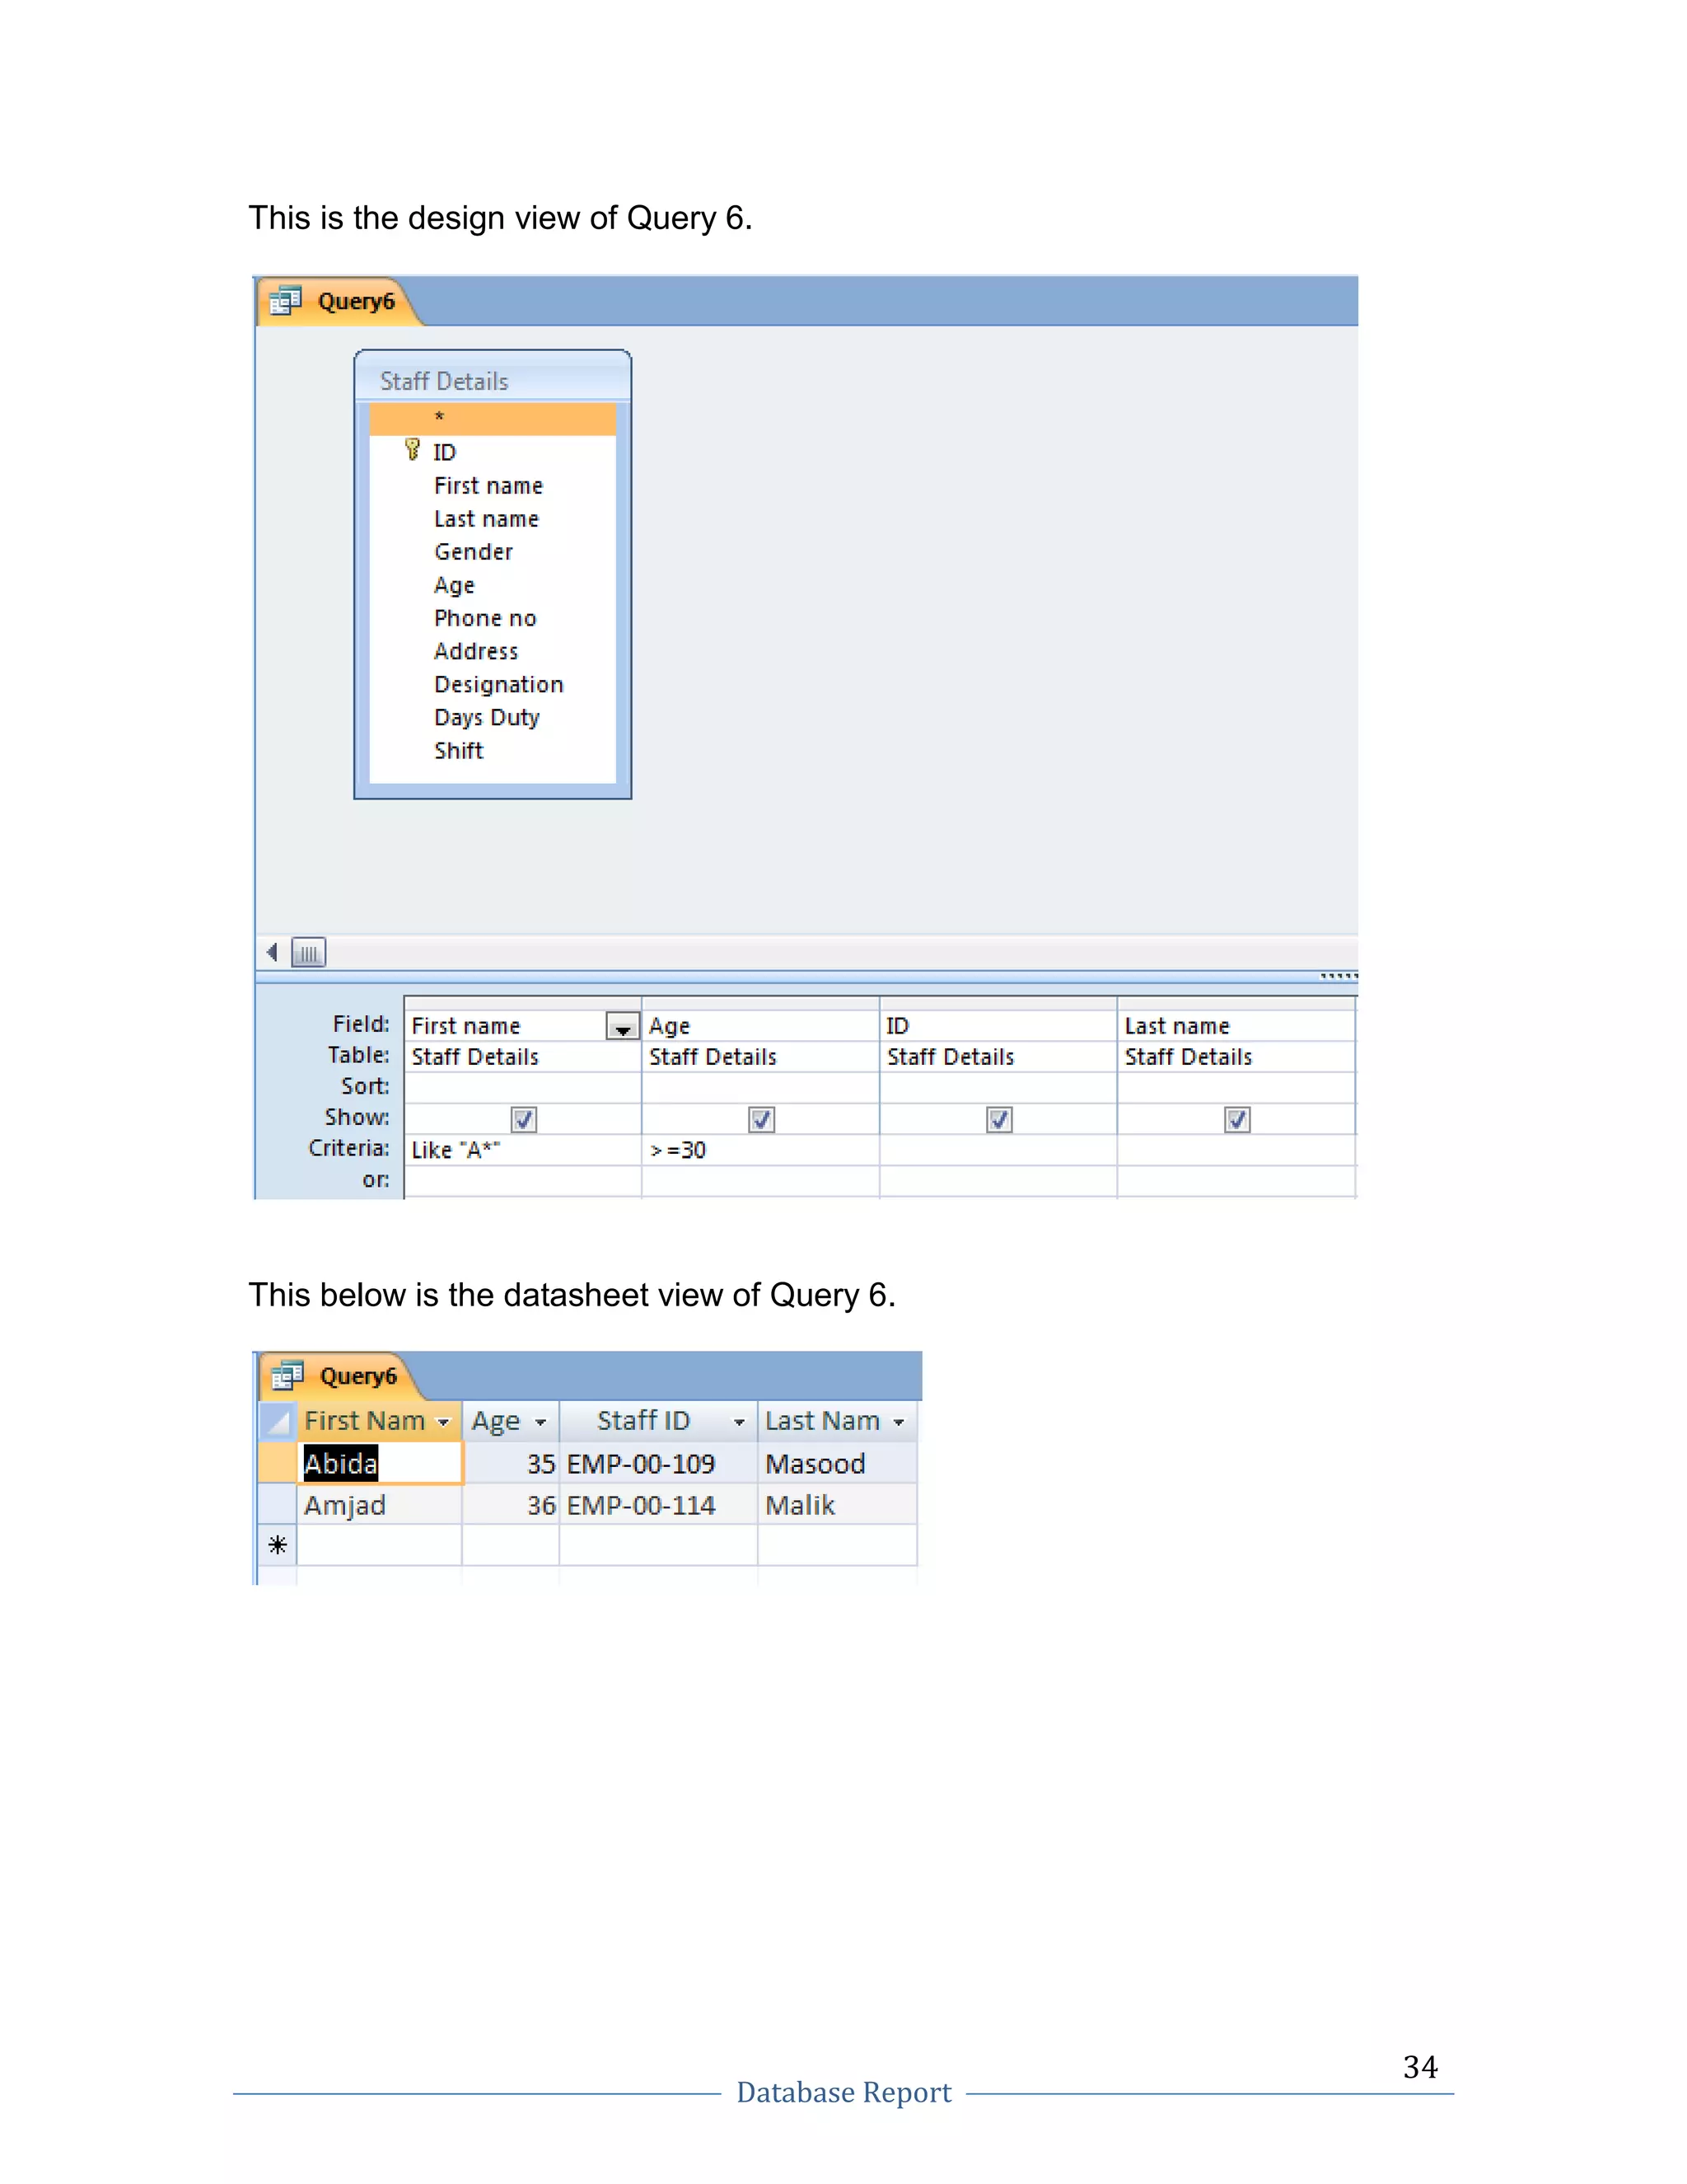Click the row selector for Abida
Image resolution: width=1687 pixels, height=2184 pixels.
(278, 1463)
